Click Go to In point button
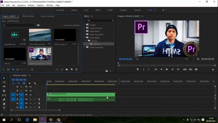 coord(156,69)
